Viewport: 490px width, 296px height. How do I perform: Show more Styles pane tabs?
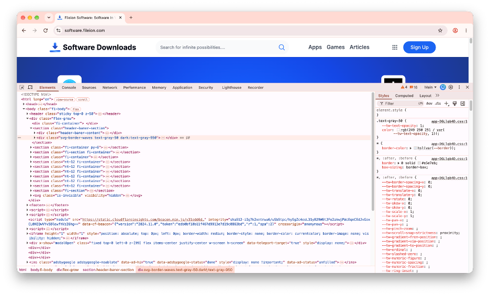pos(437,96)
